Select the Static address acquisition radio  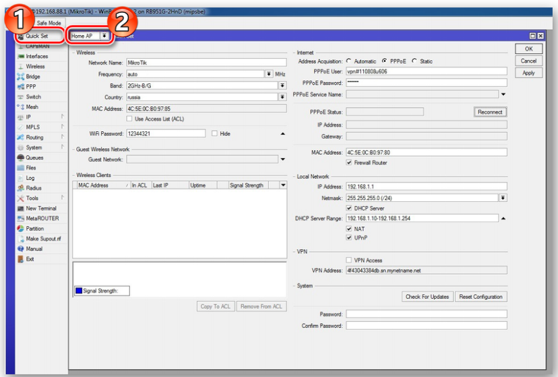(x=414, y=61)
